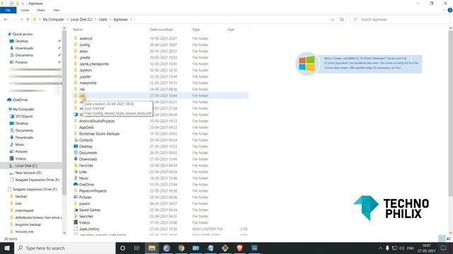Select OneDrive folder icon in file list

point(76,184)
